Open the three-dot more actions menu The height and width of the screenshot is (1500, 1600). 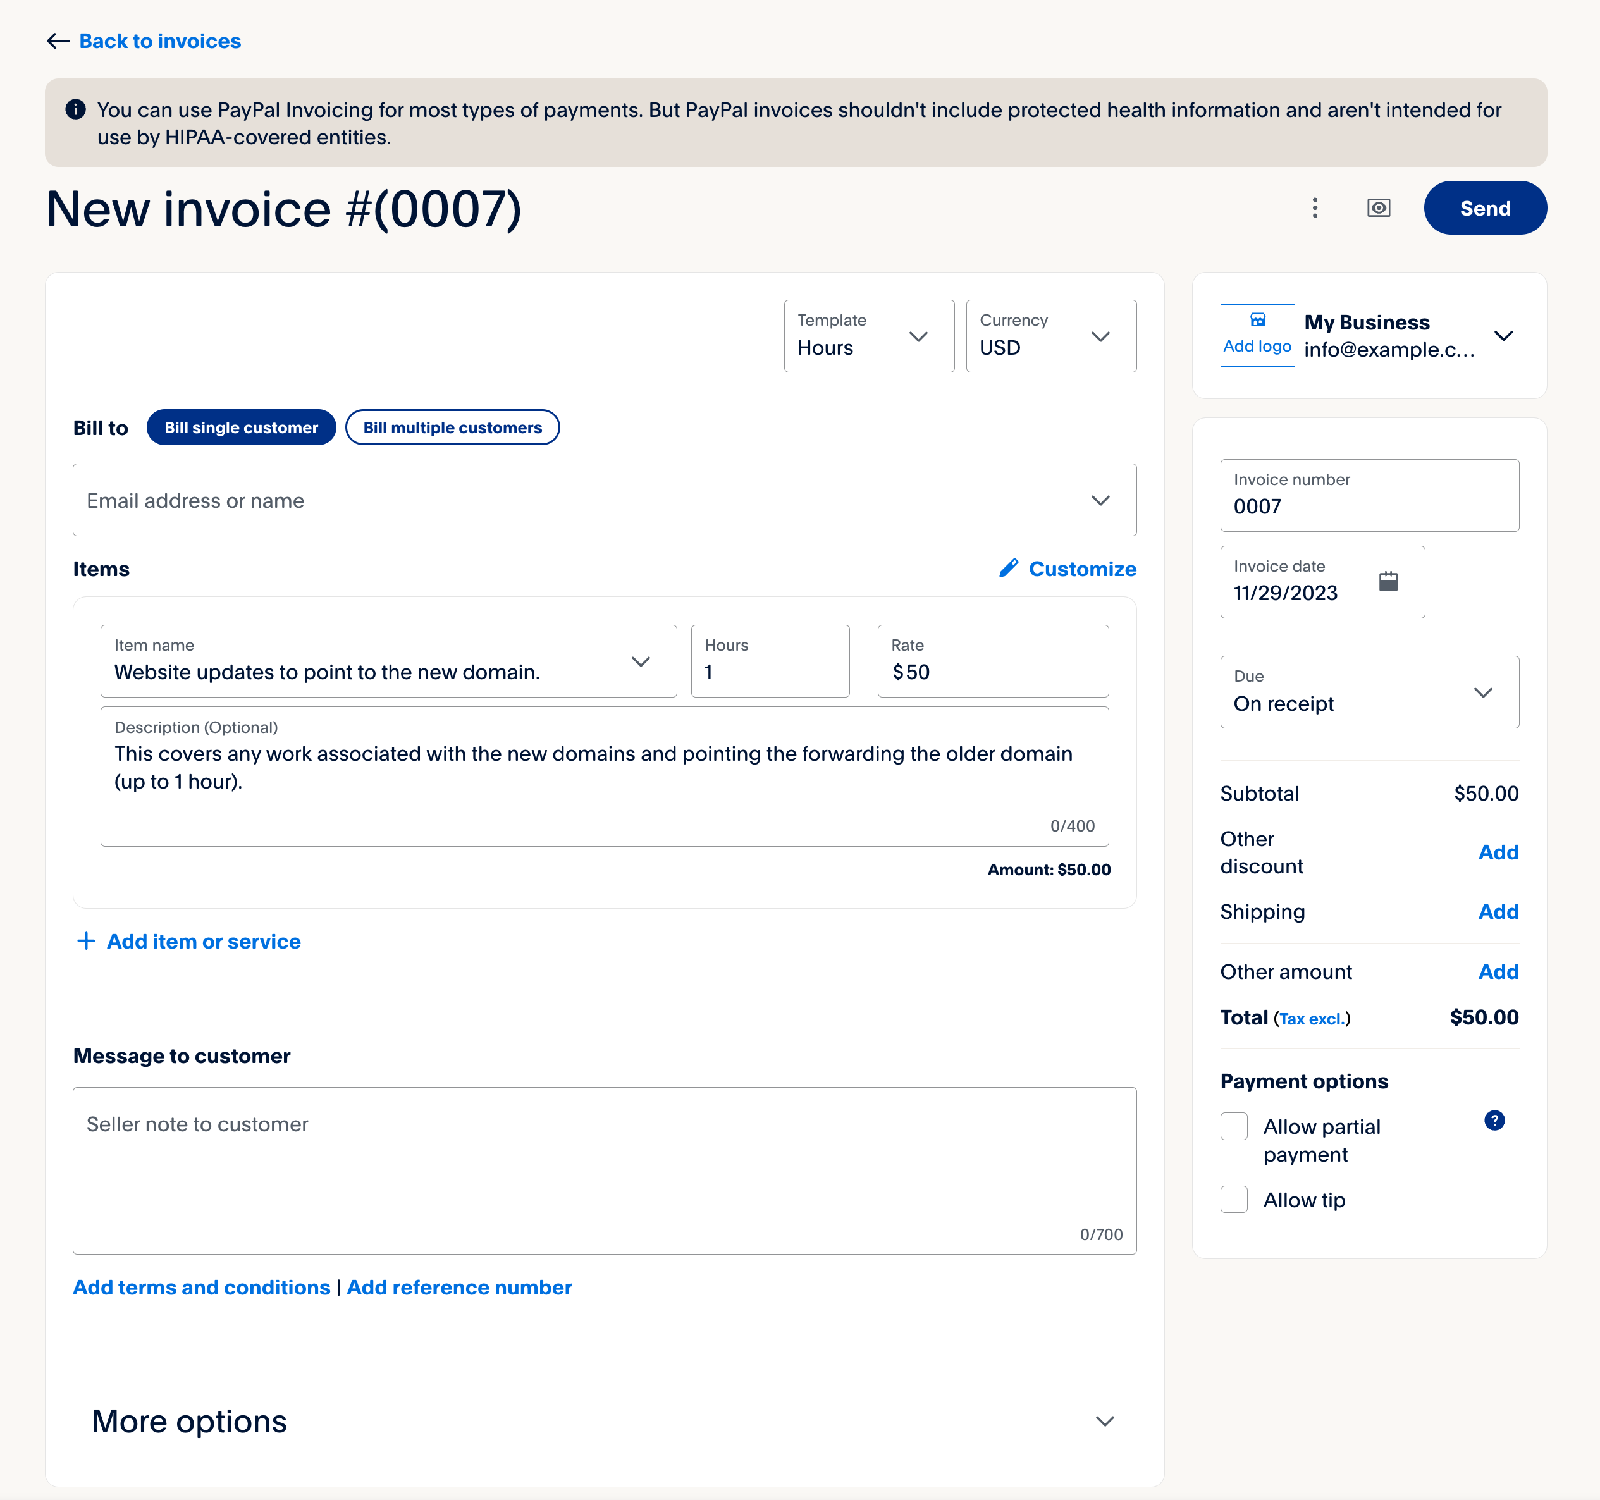(x=1314, y=209)
